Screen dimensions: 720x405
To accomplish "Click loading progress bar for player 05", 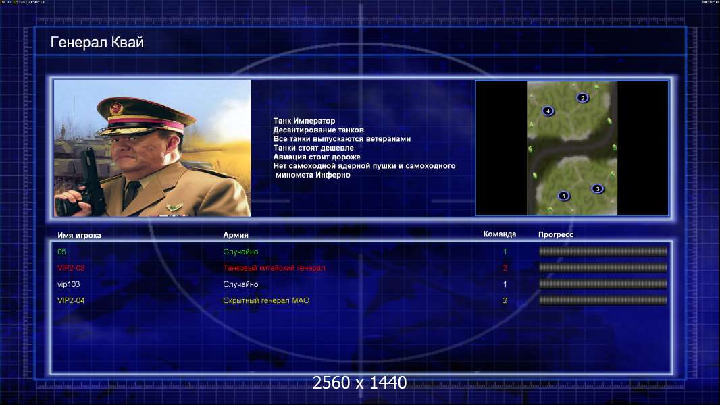I will point(602,251).
